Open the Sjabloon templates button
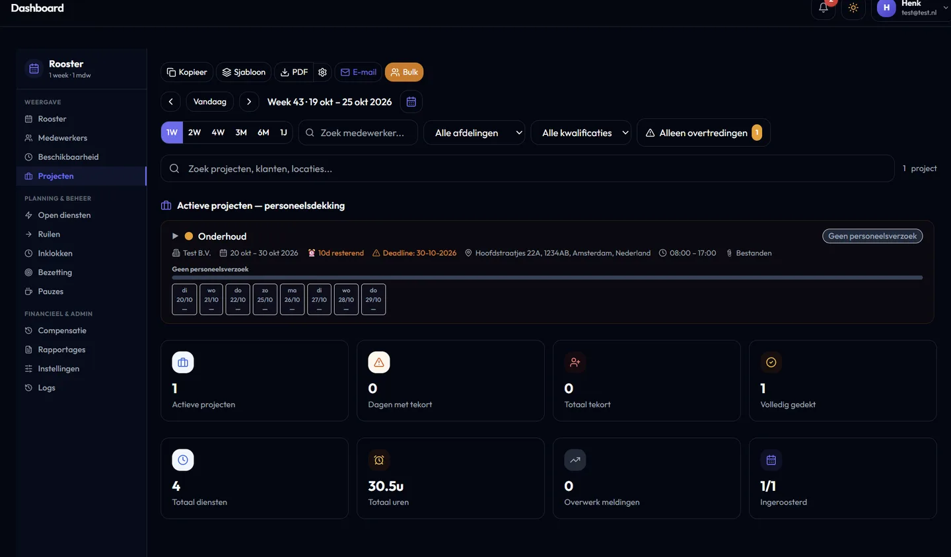Image resolution: width=951 pixels, height=557 pixels. point(244,72)
